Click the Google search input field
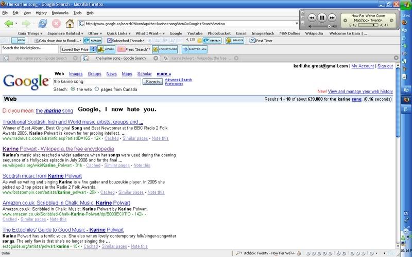 point(97,82)
